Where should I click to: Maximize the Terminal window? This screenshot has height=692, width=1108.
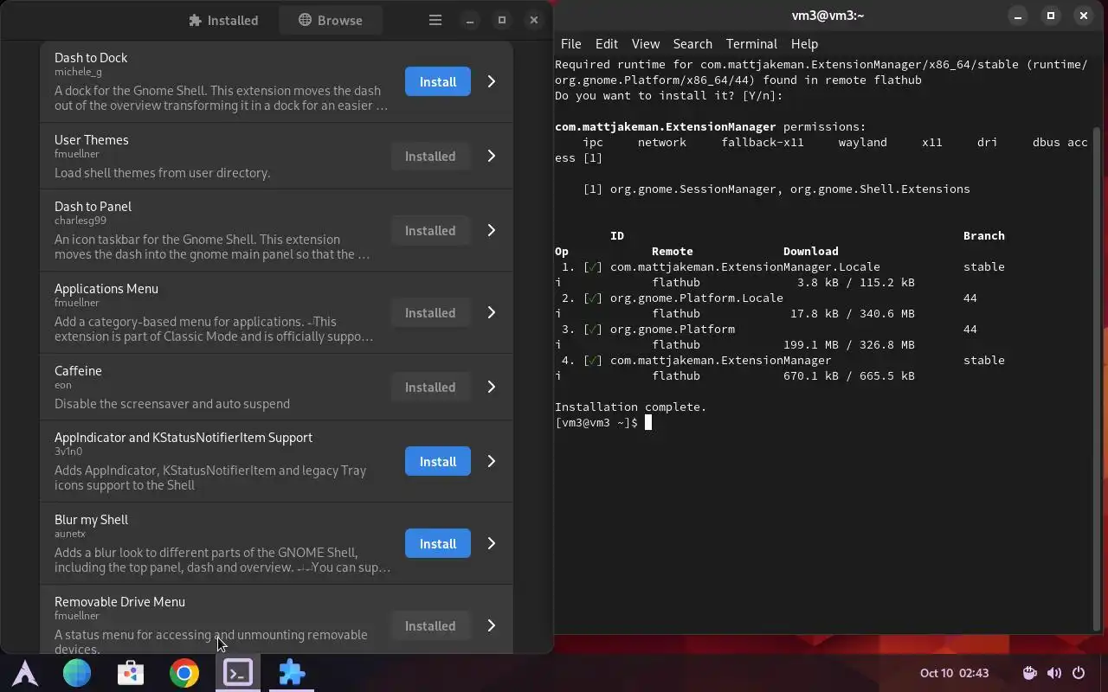point(1051,16)
